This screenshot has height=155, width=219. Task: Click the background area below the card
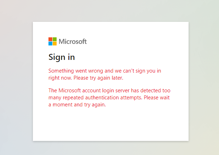[110, 148]
